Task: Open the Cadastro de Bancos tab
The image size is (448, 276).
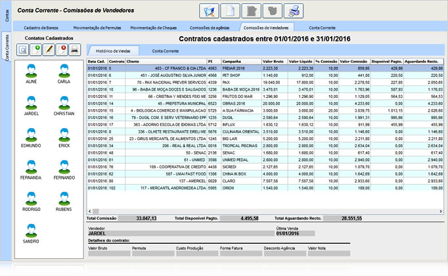Action: [41, 28]
